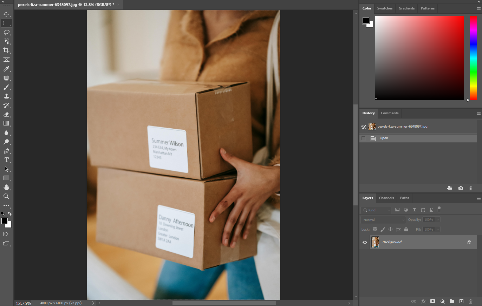Select the Eraser tool
This screenshot has height=306, width=482.
6,114
